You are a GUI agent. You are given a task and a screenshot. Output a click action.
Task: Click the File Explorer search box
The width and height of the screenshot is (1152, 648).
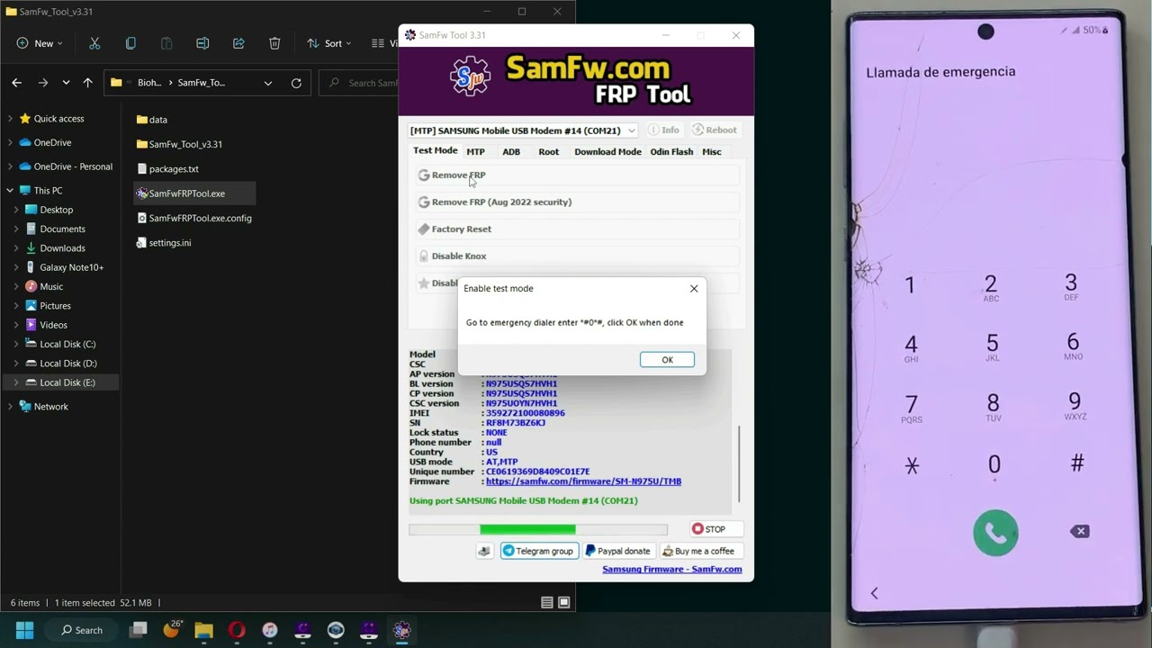[360, 83]
